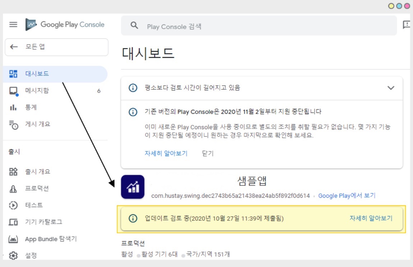Open 통계 in the sidebar
The height and width of the screenshot is (267, 413).
[x=55, y=107]
